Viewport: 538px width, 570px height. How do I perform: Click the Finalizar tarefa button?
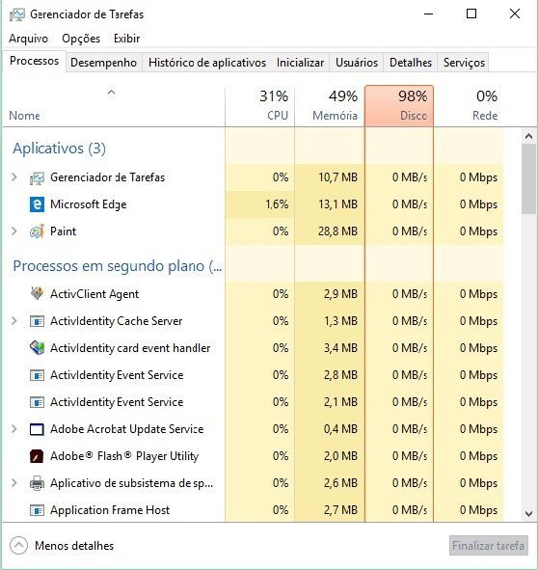pos(488,546)
